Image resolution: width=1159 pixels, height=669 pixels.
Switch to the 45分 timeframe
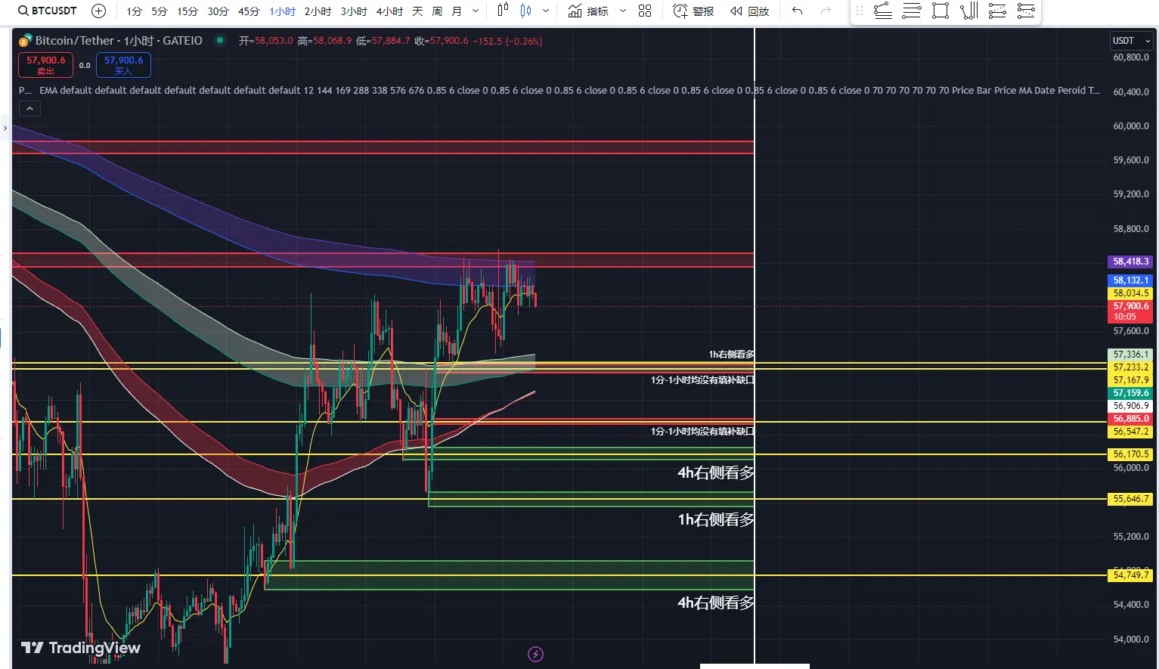click(249, 11)
